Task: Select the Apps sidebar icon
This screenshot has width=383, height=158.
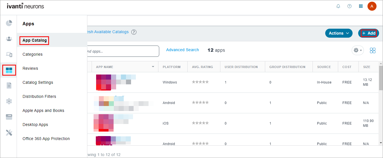Action: (x=9, y=70)
